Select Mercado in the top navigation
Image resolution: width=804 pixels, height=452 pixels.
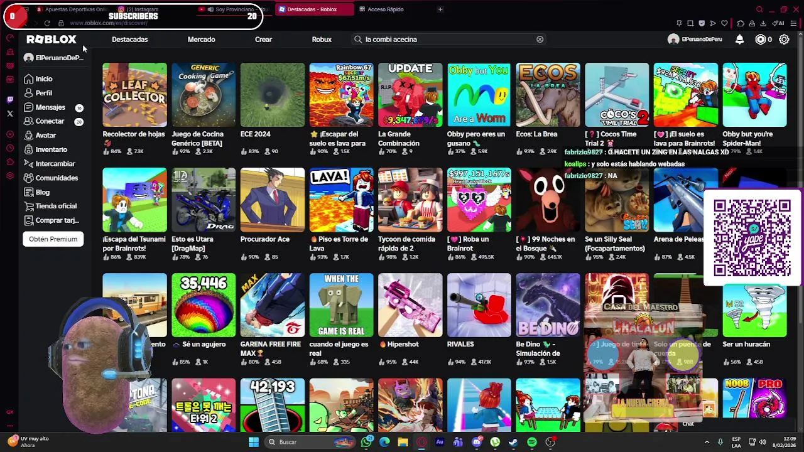coord(202,40)
